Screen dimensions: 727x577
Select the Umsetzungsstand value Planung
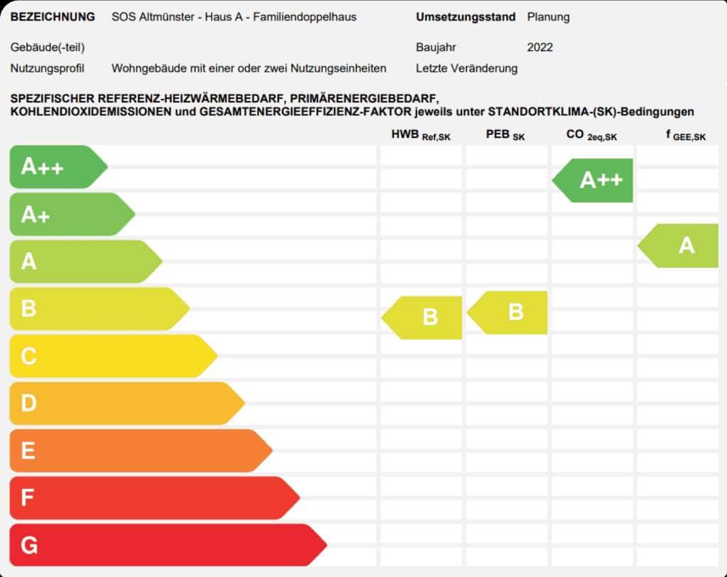(x=548, y=16)
